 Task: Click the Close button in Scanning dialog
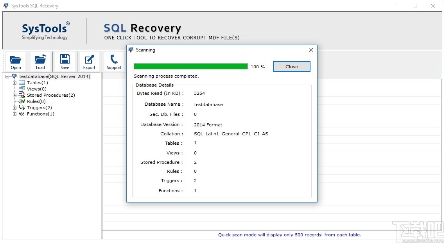(291, 66)
